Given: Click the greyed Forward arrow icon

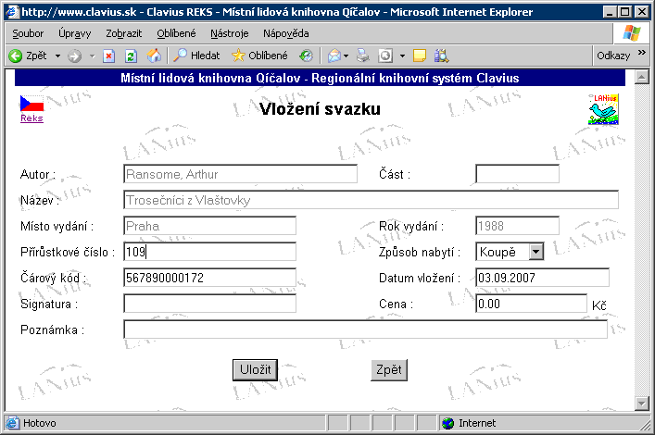Looking at the screenshot, I should [75, 56].
